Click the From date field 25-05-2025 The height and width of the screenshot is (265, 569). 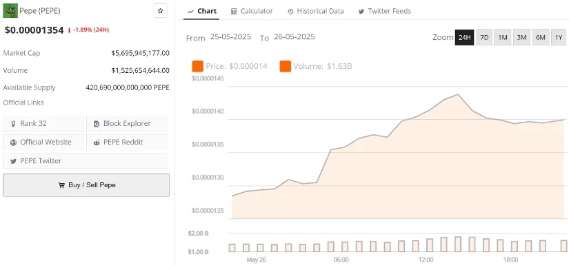pos(230,37)
